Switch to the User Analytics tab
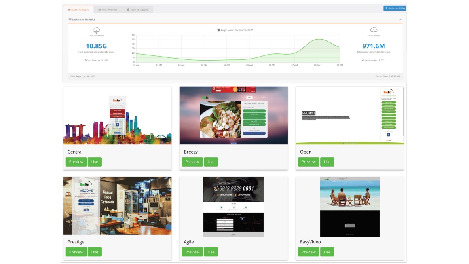 click(108, 9)
